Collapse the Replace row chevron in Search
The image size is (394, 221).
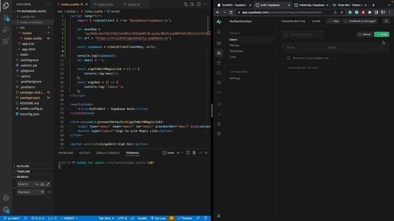(x=14, y=188)
